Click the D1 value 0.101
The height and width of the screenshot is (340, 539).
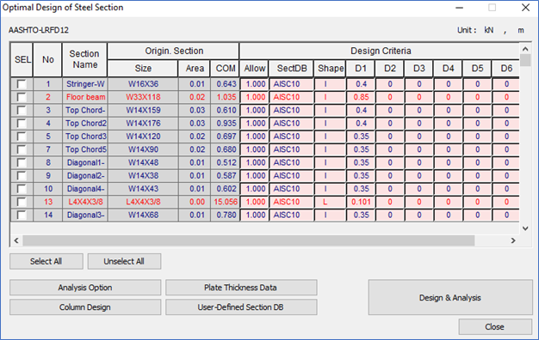pyautogui.click(x=361, y=202)
